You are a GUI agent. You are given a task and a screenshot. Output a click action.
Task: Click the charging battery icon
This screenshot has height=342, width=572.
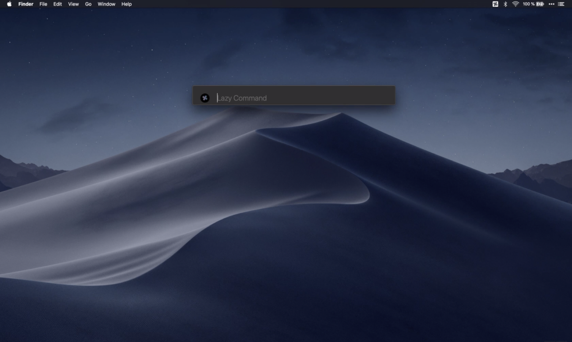tap(540, 4)
